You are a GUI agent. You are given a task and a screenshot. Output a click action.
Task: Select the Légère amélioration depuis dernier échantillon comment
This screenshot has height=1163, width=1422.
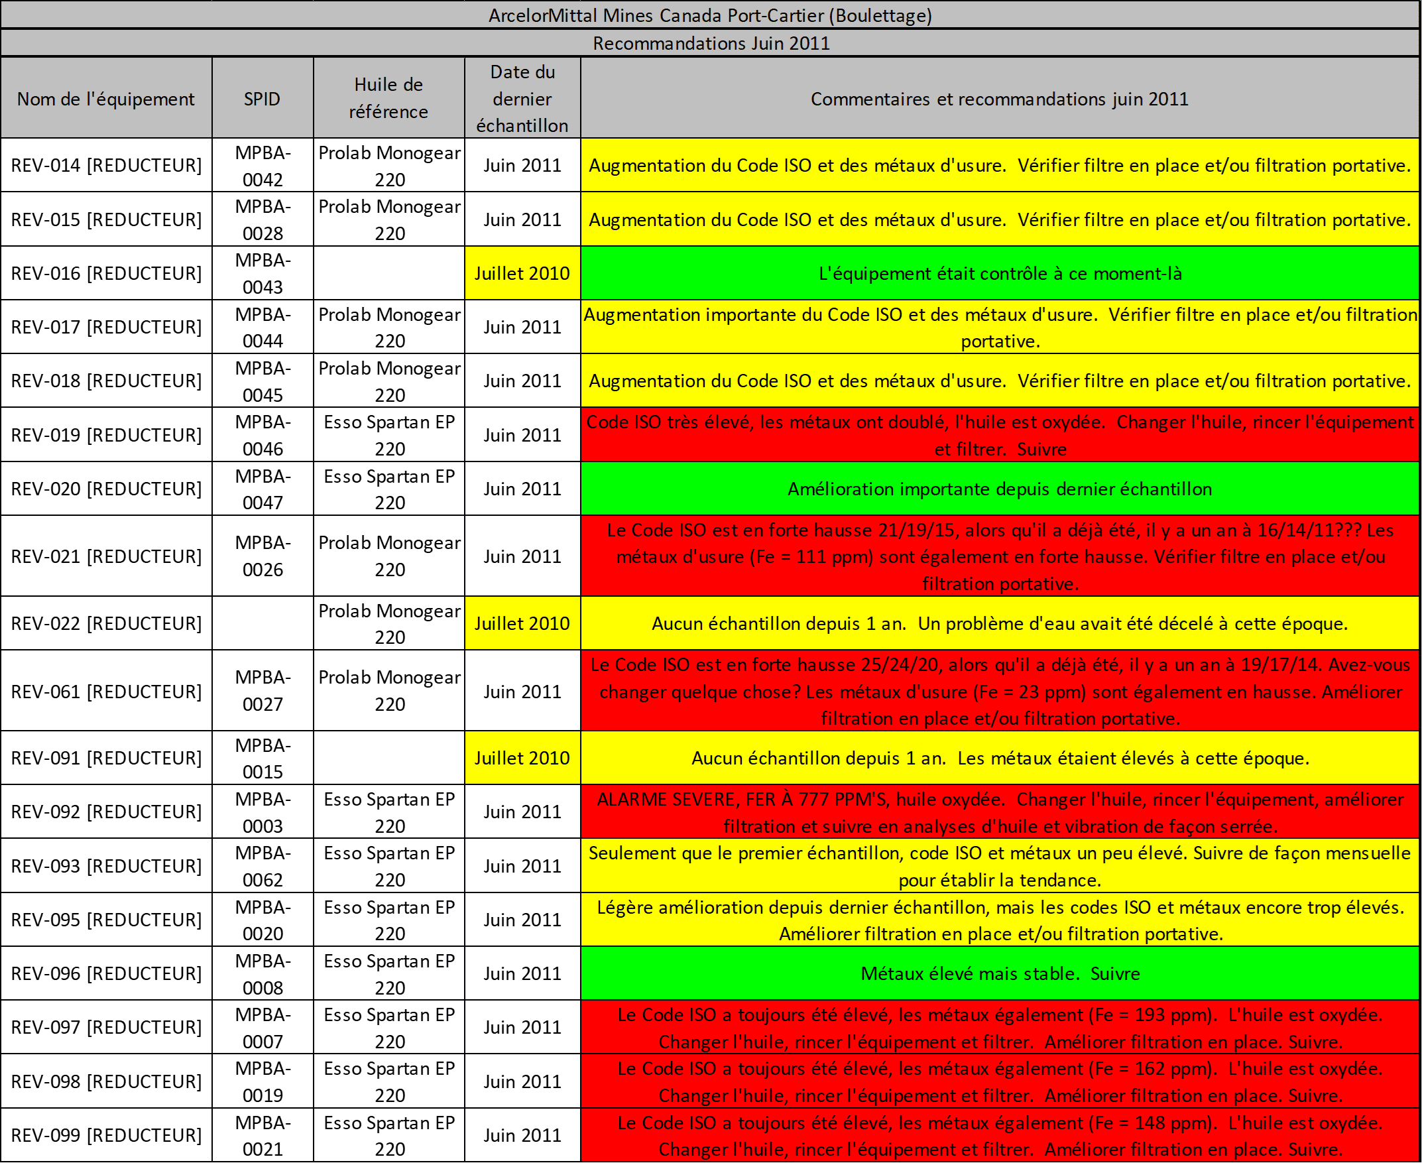(x=1000, y=919)
